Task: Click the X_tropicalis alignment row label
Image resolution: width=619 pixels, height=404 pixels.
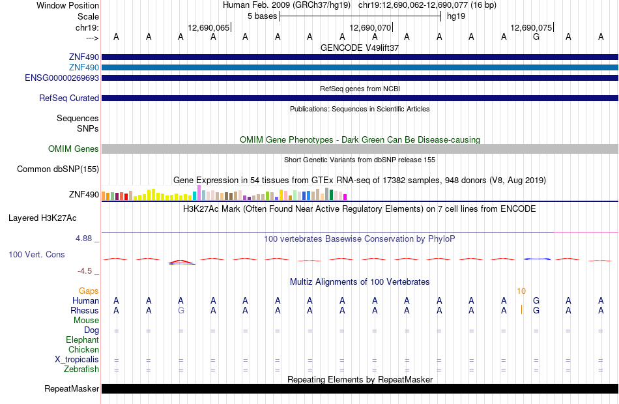Action: [x=77, y=360]
